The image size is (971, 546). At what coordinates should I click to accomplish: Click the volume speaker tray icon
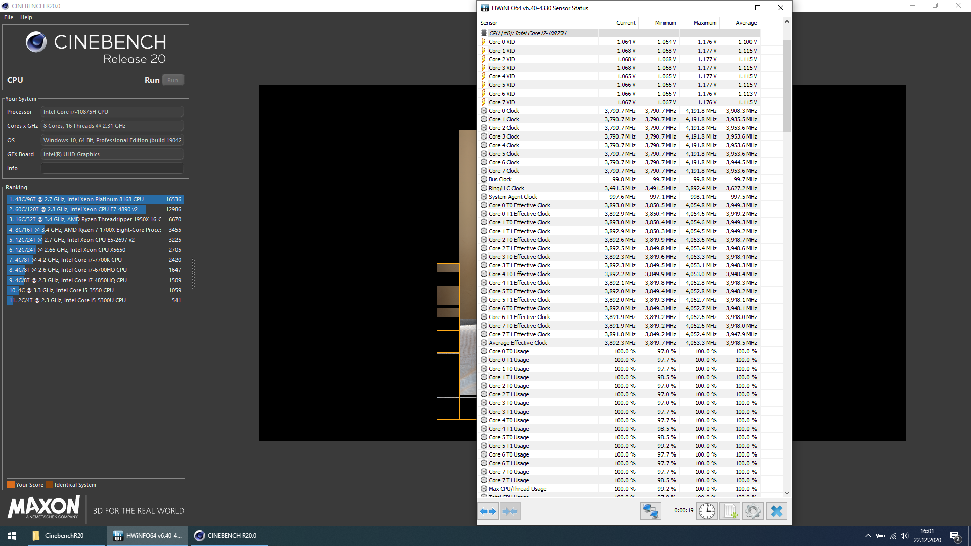(904, 536)
